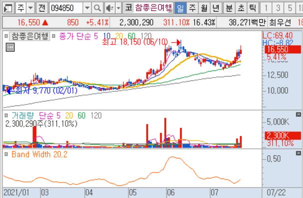
Task: Click the 전 button
Action: pyautogui.click(x=42, y=8)
